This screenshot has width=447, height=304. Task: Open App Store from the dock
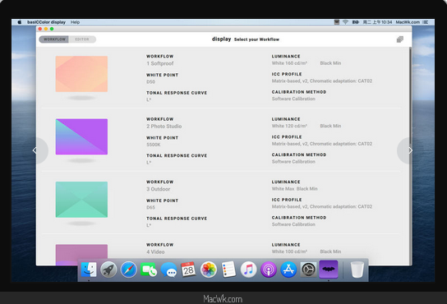pyautogui.click(x=288, y=269)
